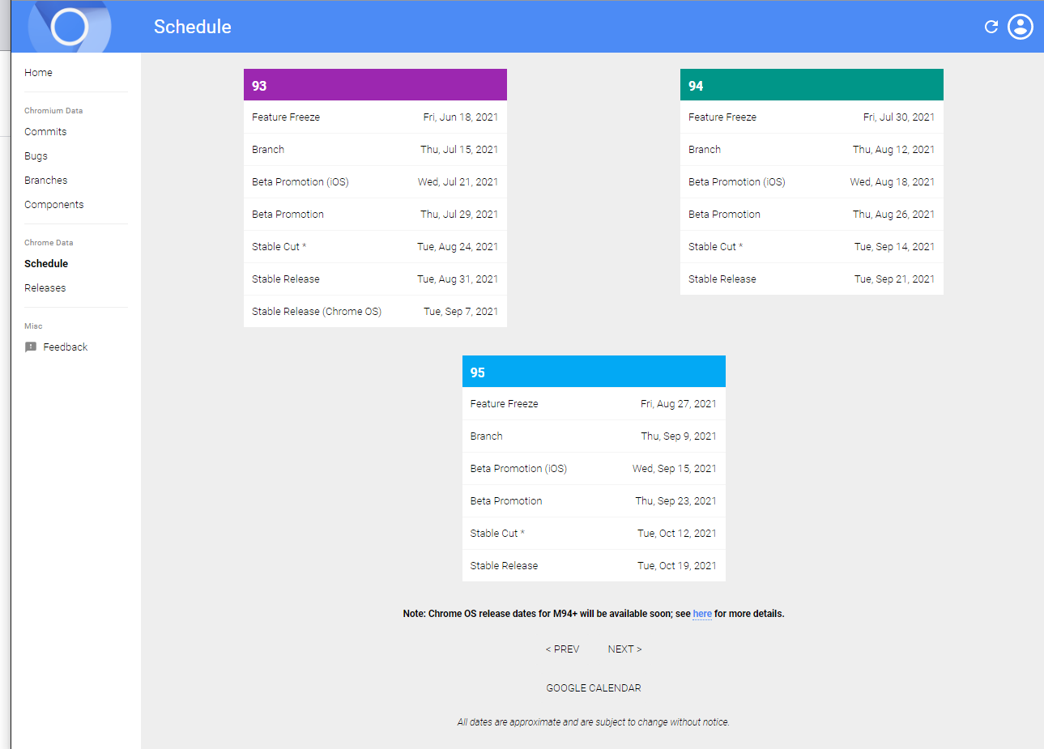Click the Feedback flag icon
The height and width of the screenshot is (749, 1044).
pos(31,347)
